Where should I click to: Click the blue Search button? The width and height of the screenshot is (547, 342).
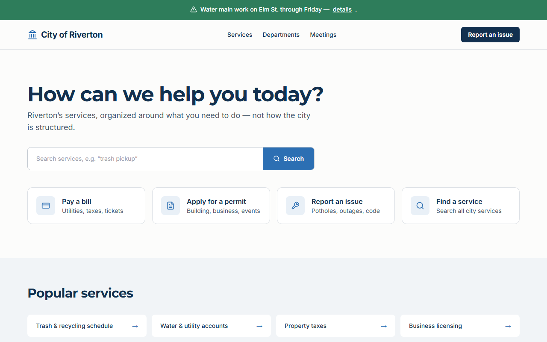point(288,159)
